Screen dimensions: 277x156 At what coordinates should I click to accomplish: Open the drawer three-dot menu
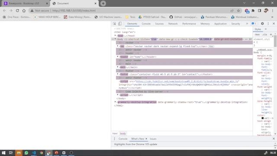(114, 139)
